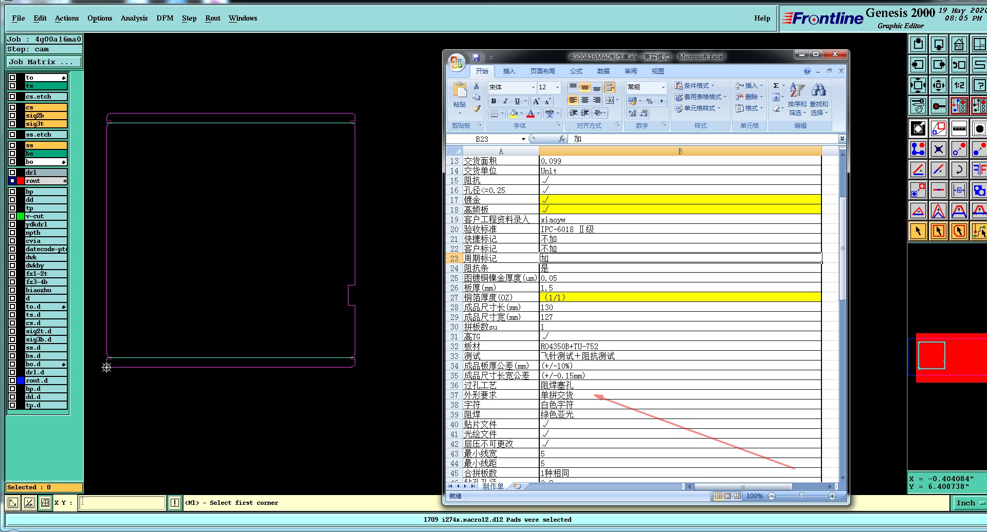Open the DFM menu
This screenshot has width=987, height=532.
point(164,18)
